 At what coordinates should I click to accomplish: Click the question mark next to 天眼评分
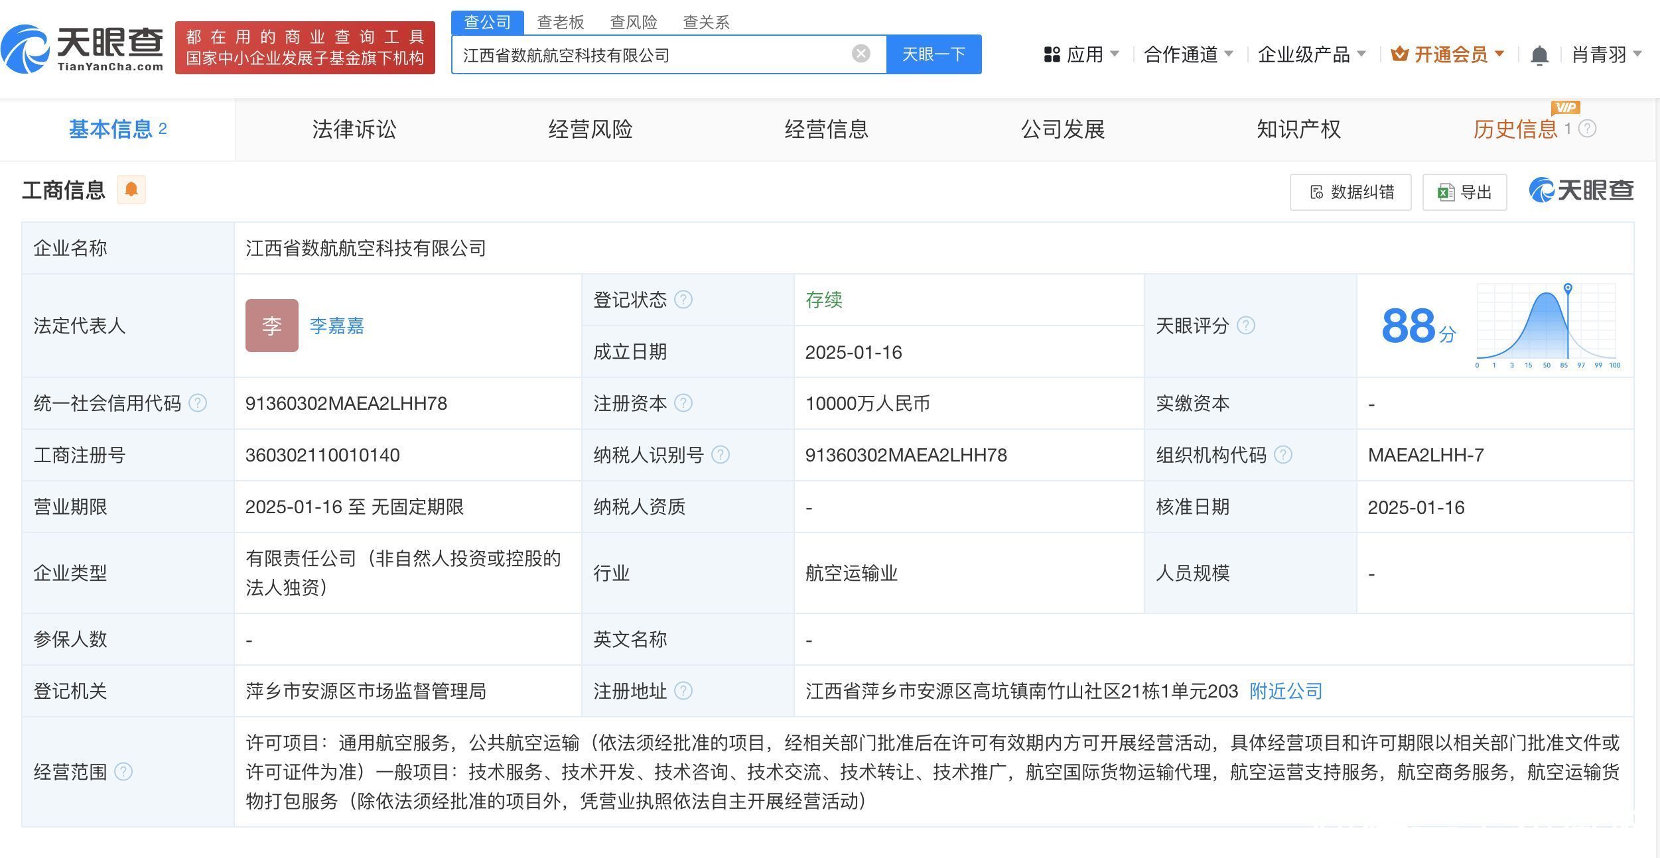coord(1246,326)
